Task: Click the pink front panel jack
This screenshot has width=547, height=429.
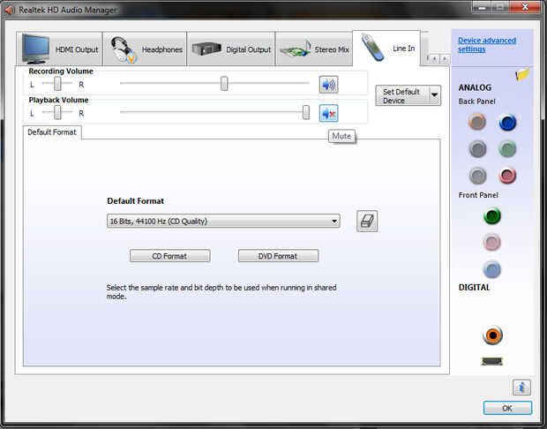Action: pyautogui.click(x=492, y=242)
